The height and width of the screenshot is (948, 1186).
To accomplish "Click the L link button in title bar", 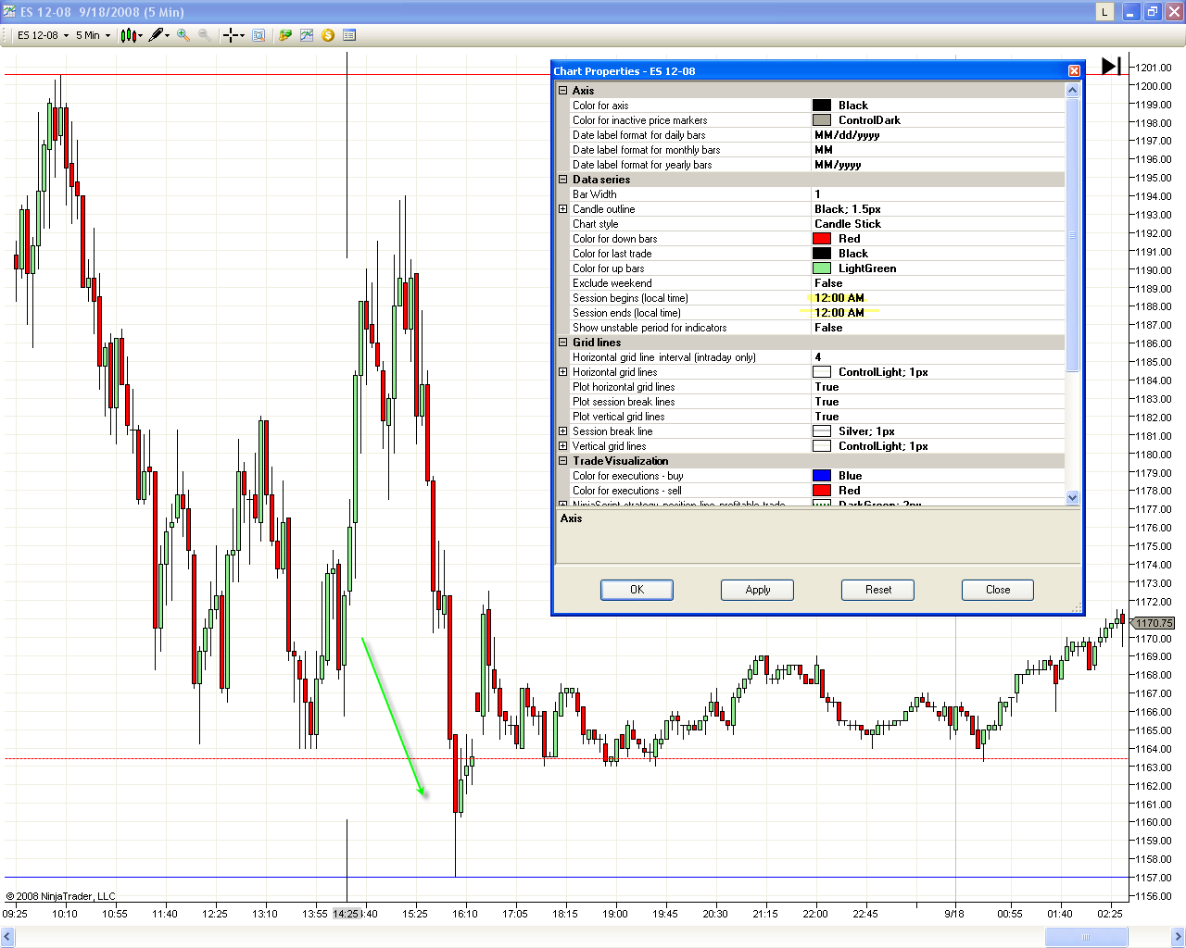I will tap(1104, 12).
